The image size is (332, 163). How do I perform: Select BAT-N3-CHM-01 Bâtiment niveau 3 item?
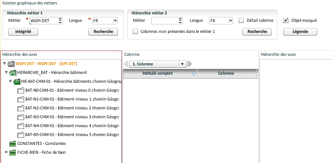[x=72, y=117]
